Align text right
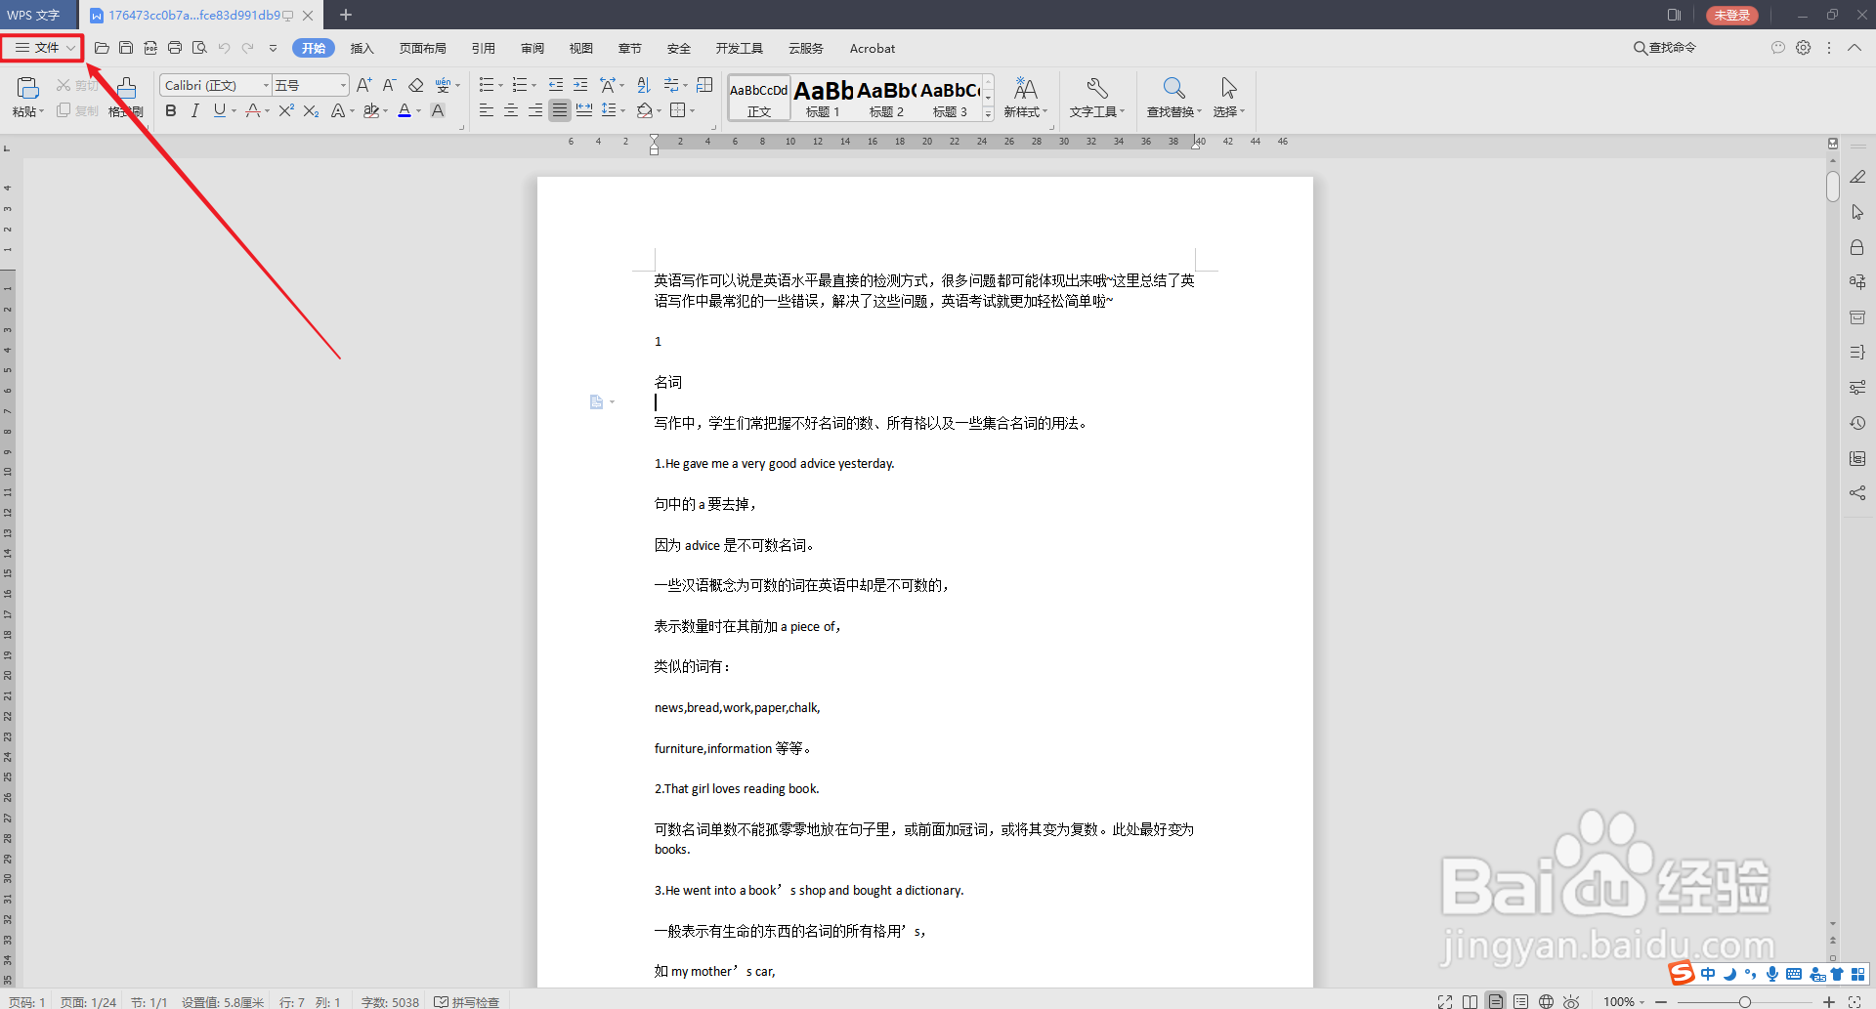Image resolution: width=1876 pixels, height=1009 pixels. tap(534, 110)
